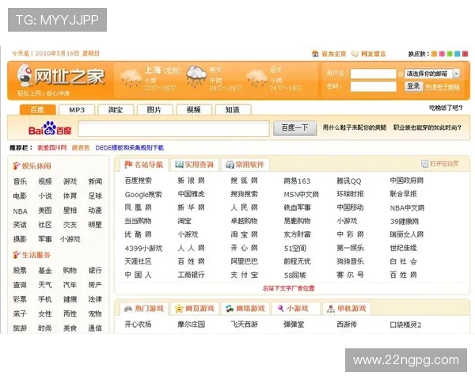Switch to the 百度 search tab

click(x=37, y=110)
